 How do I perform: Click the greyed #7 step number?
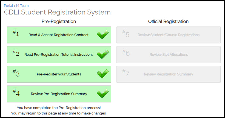(x=126, y=72)
